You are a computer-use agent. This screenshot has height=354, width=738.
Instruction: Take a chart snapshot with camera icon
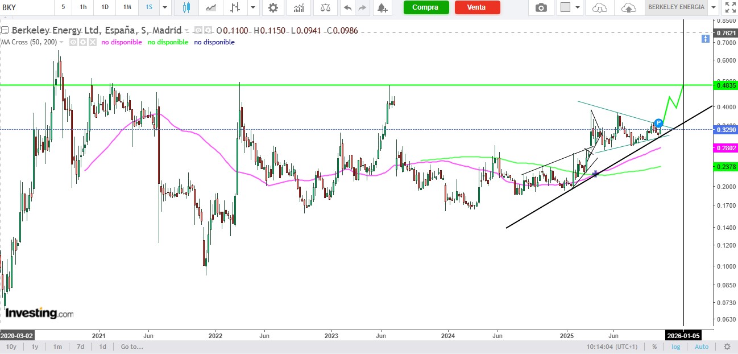541,7
